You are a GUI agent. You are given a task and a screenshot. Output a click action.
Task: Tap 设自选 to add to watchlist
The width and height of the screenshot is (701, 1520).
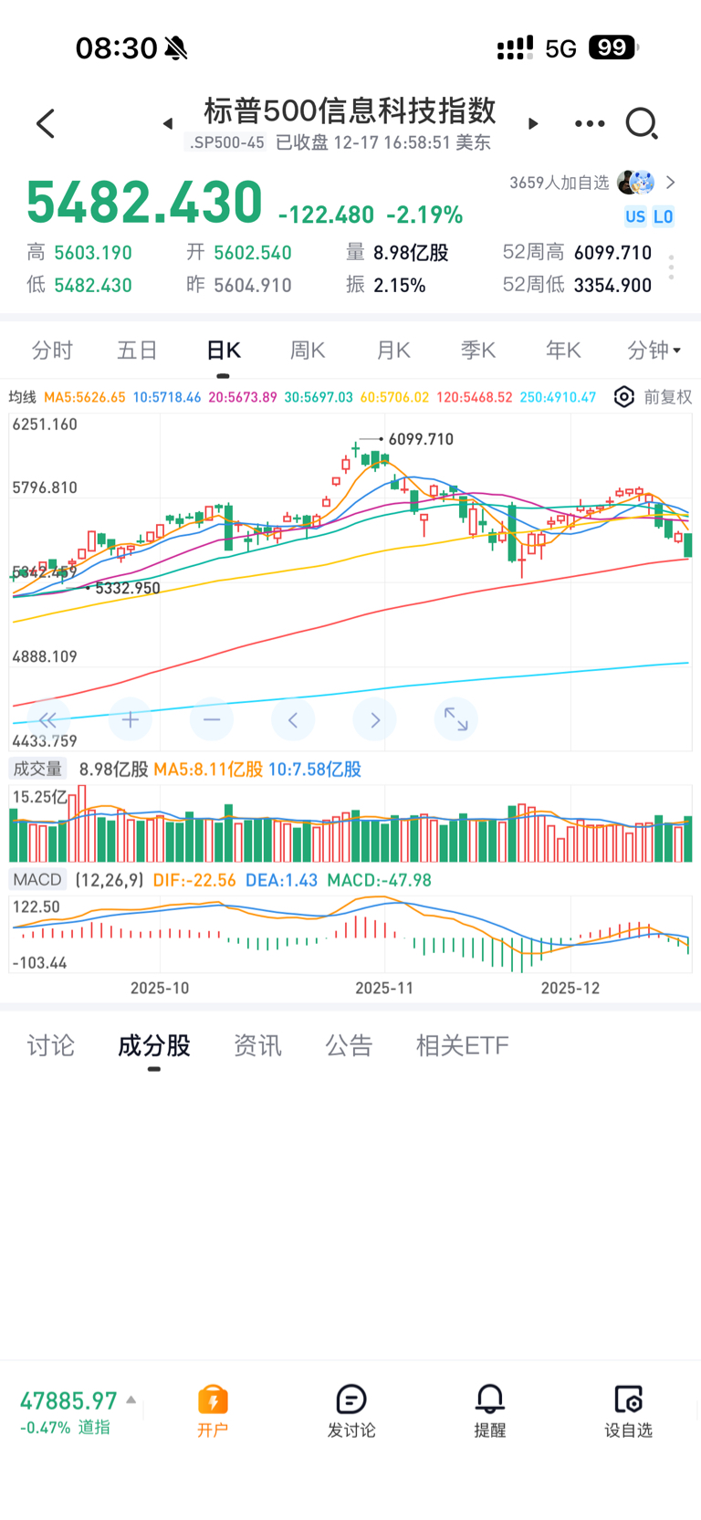(x=628, y=1410)
